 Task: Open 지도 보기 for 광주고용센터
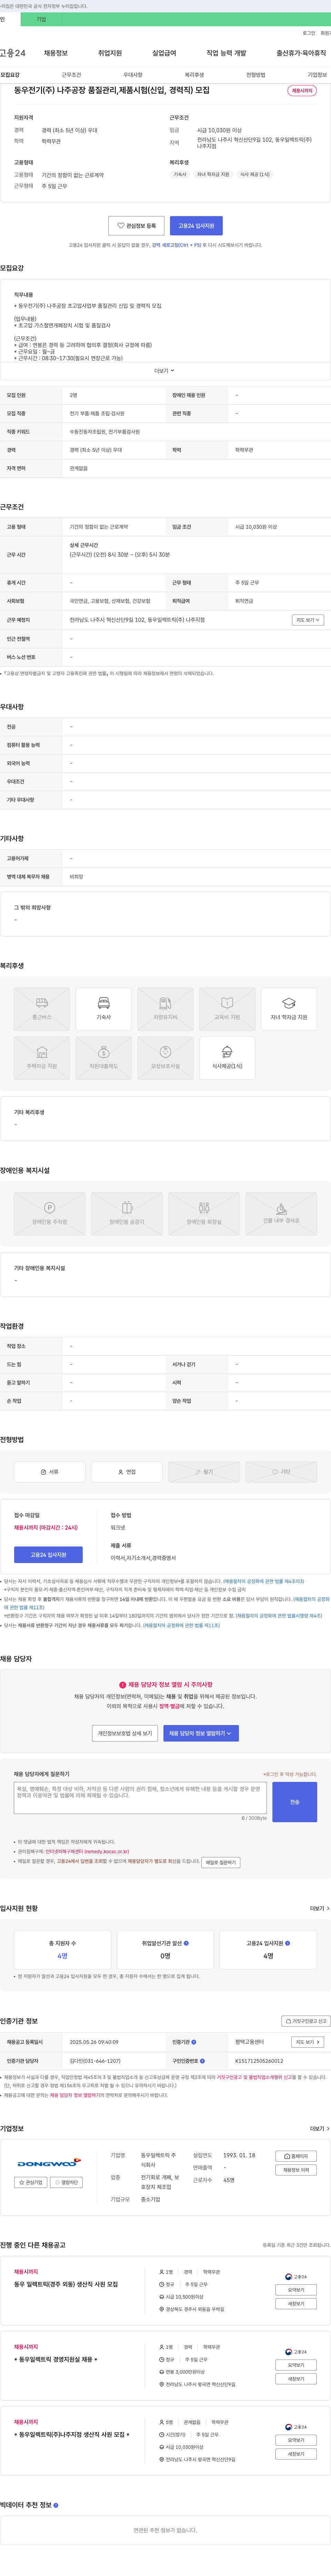308,2042
